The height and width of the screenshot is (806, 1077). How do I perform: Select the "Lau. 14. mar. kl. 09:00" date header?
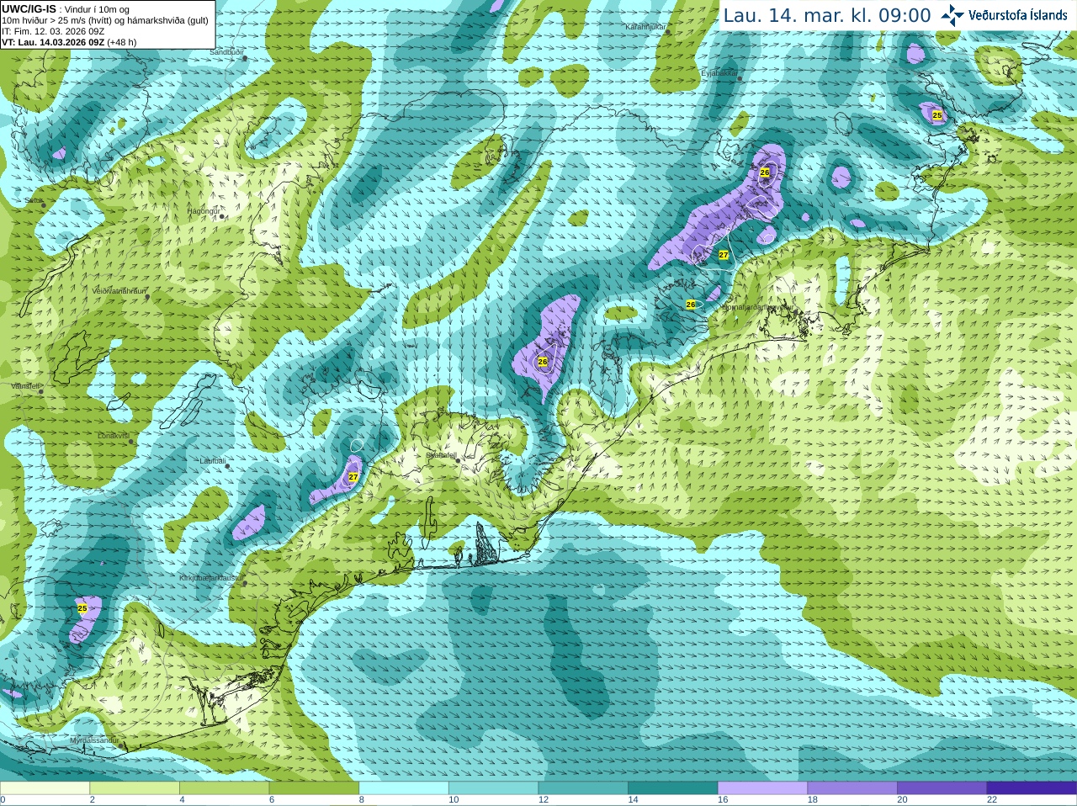[827, 15]
